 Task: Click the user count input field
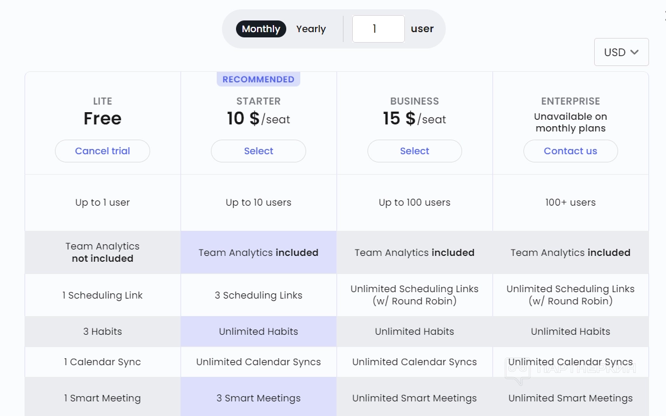point(378,29)
